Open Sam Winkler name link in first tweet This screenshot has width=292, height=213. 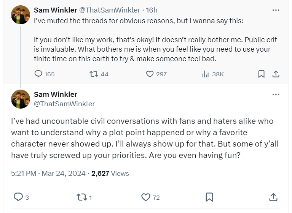coord(56,10)
